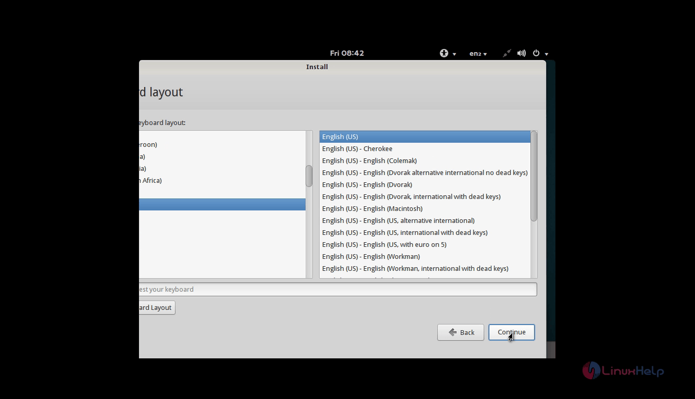This screenshot has height=399, width=695.
Task: Click the Continue button
Action: [x=512, y=332]
